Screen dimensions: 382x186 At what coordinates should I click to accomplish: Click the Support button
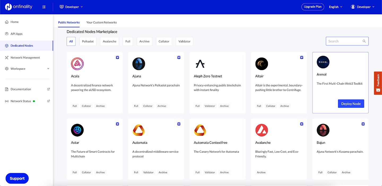coord(17,178)
